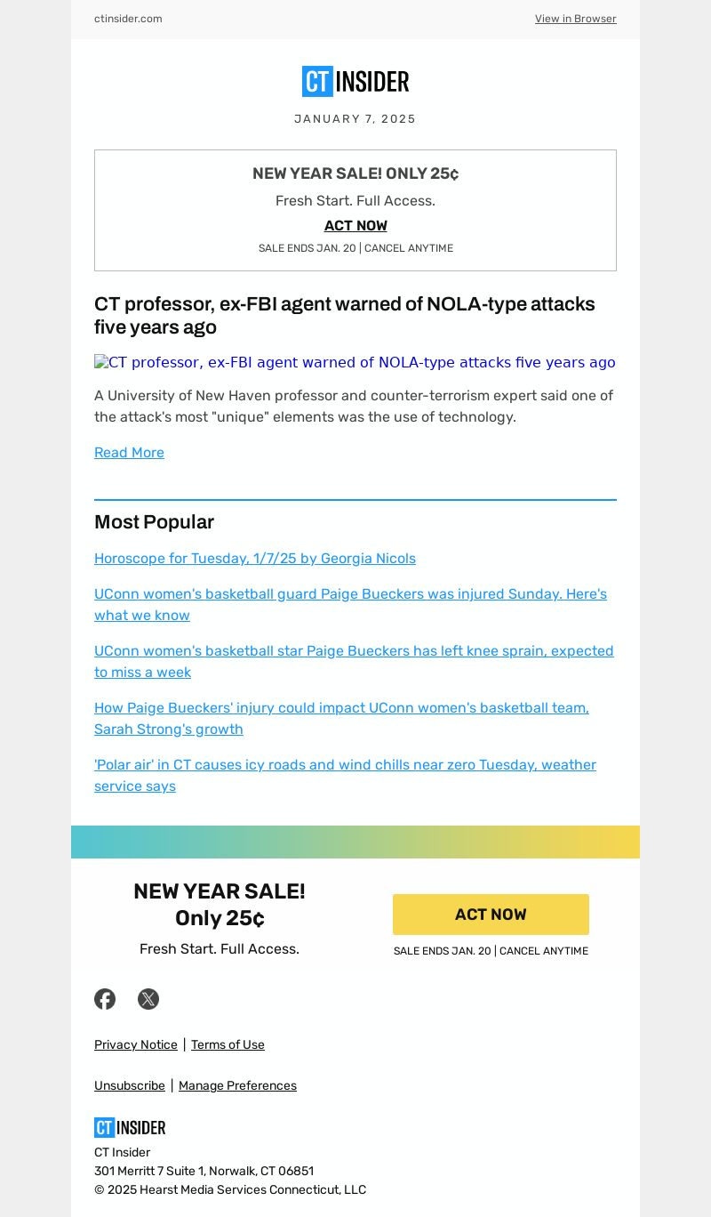Image resolution: width=711 pixels, height=1217 pixels.
Task: Click Read More link
Action: pyautogui.click(x=129, y=452)
